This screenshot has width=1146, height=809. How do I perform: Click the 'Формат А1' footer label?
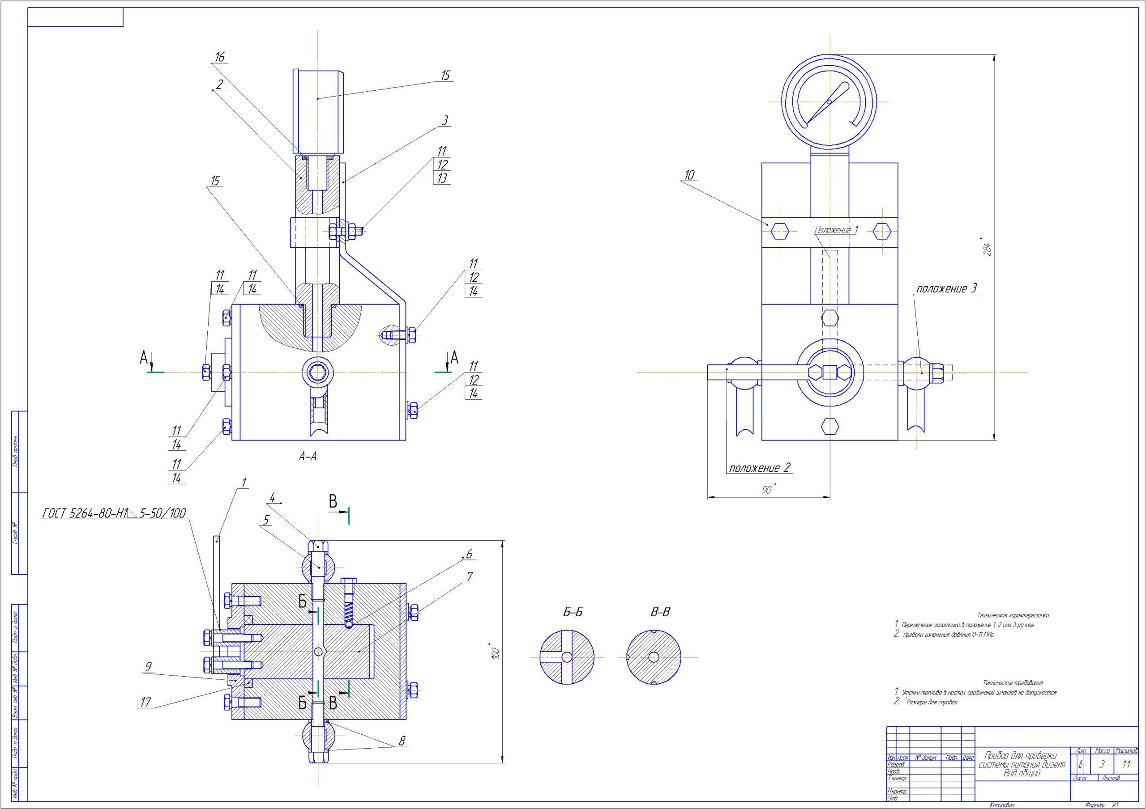click(1102, 805)
